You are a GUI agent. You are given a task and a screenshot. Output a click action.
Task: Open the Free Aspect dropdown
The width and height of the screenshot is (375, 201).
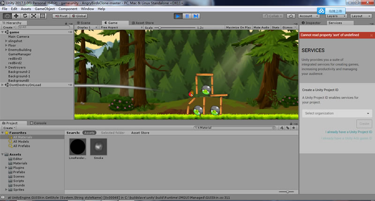click(x=121, y=28)
